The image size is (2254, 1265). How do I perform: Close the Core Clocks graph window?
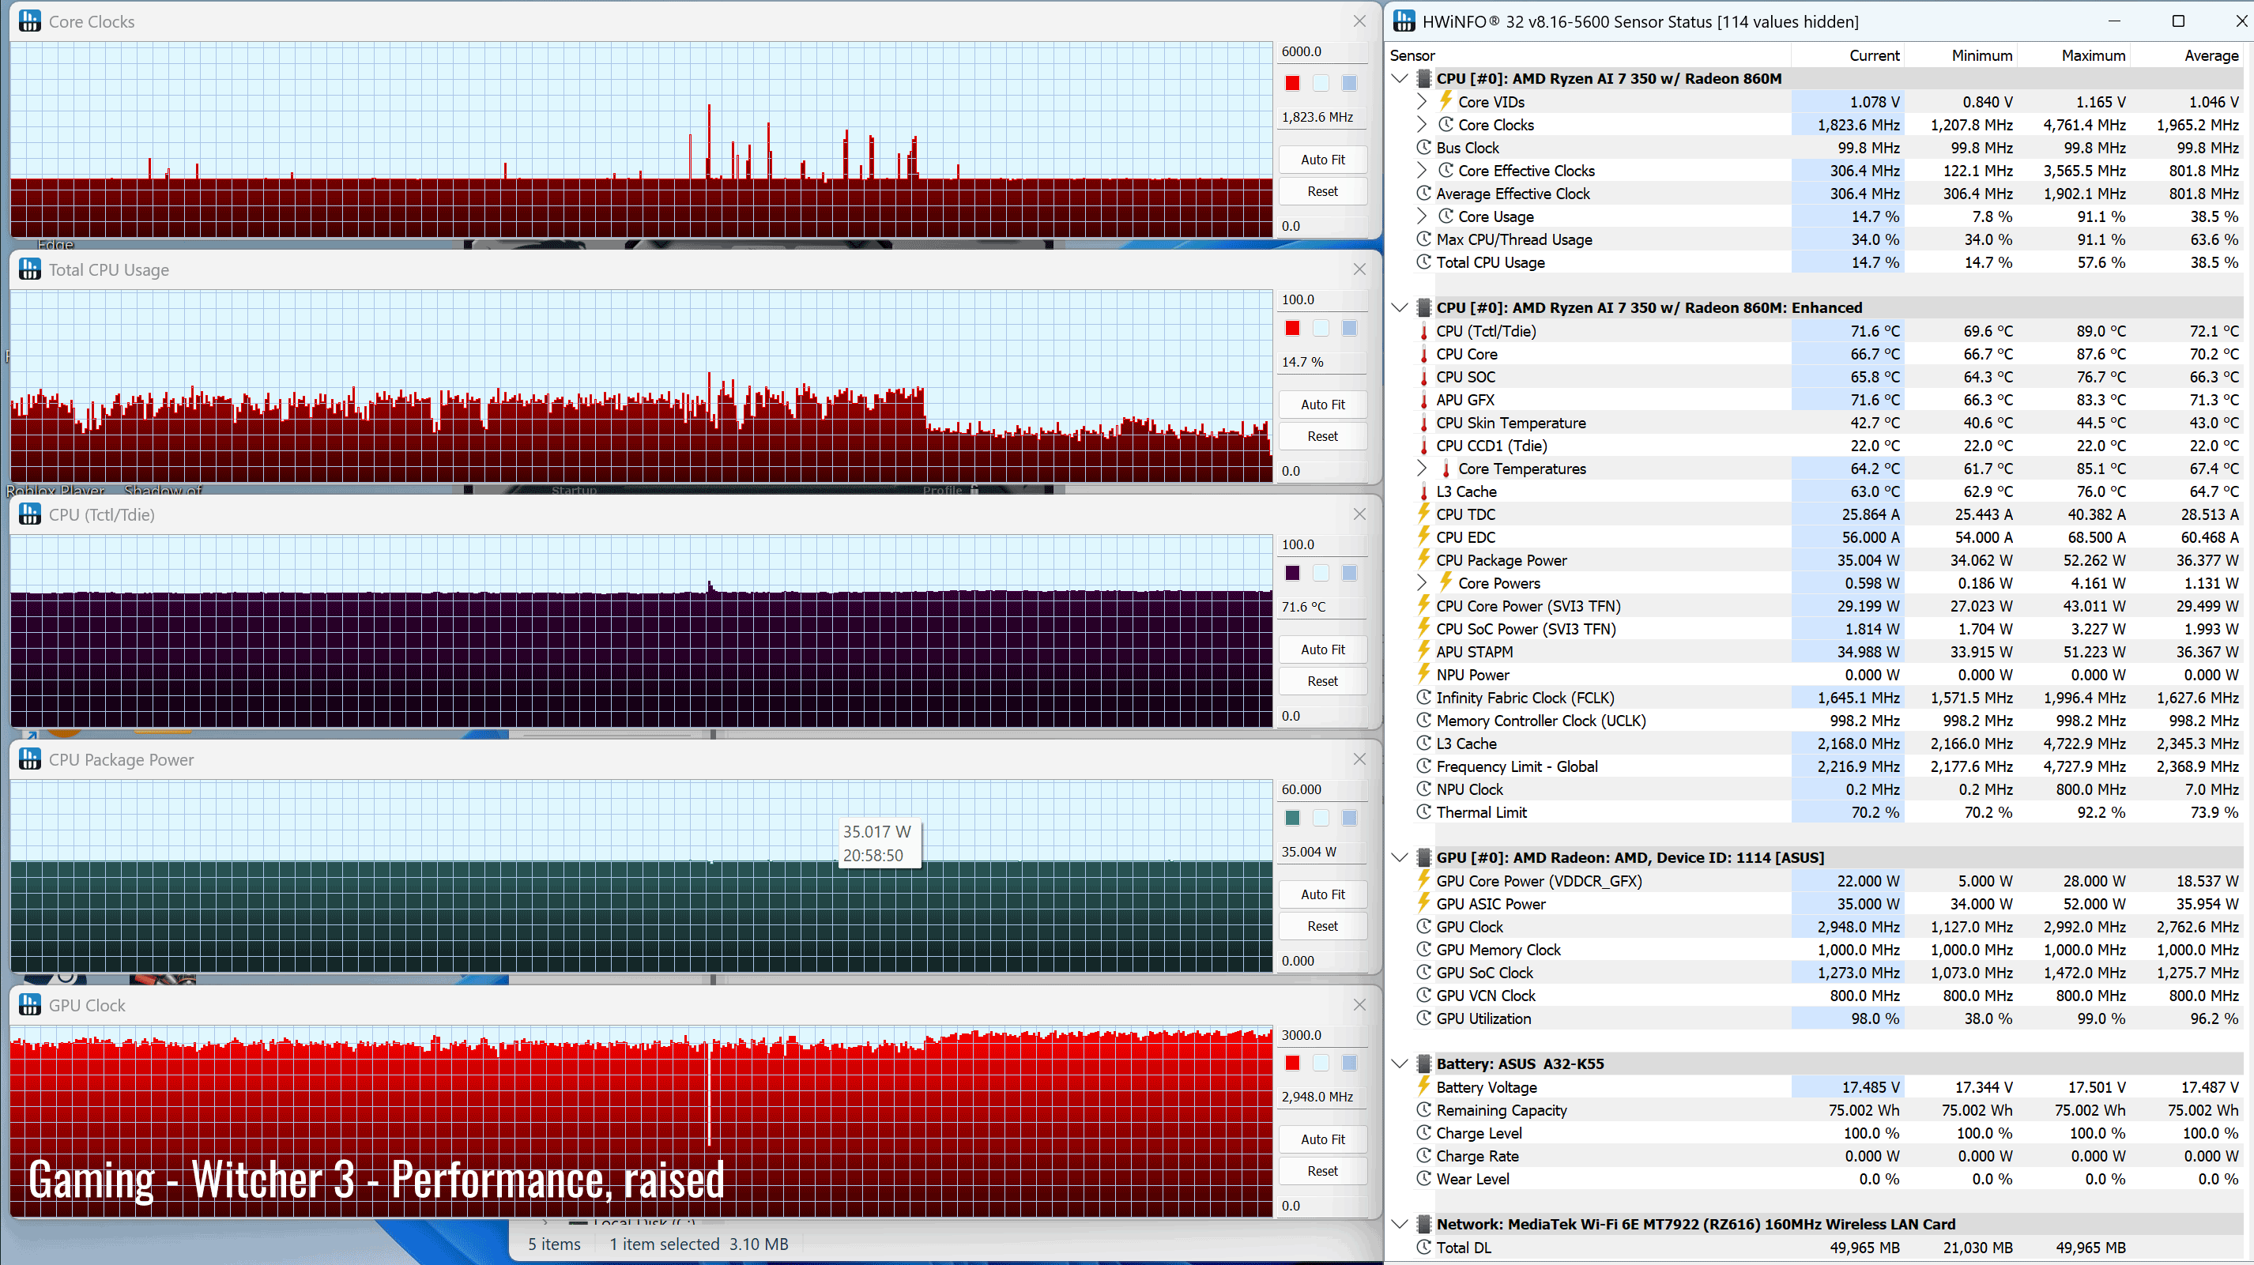click(1359, 21)
